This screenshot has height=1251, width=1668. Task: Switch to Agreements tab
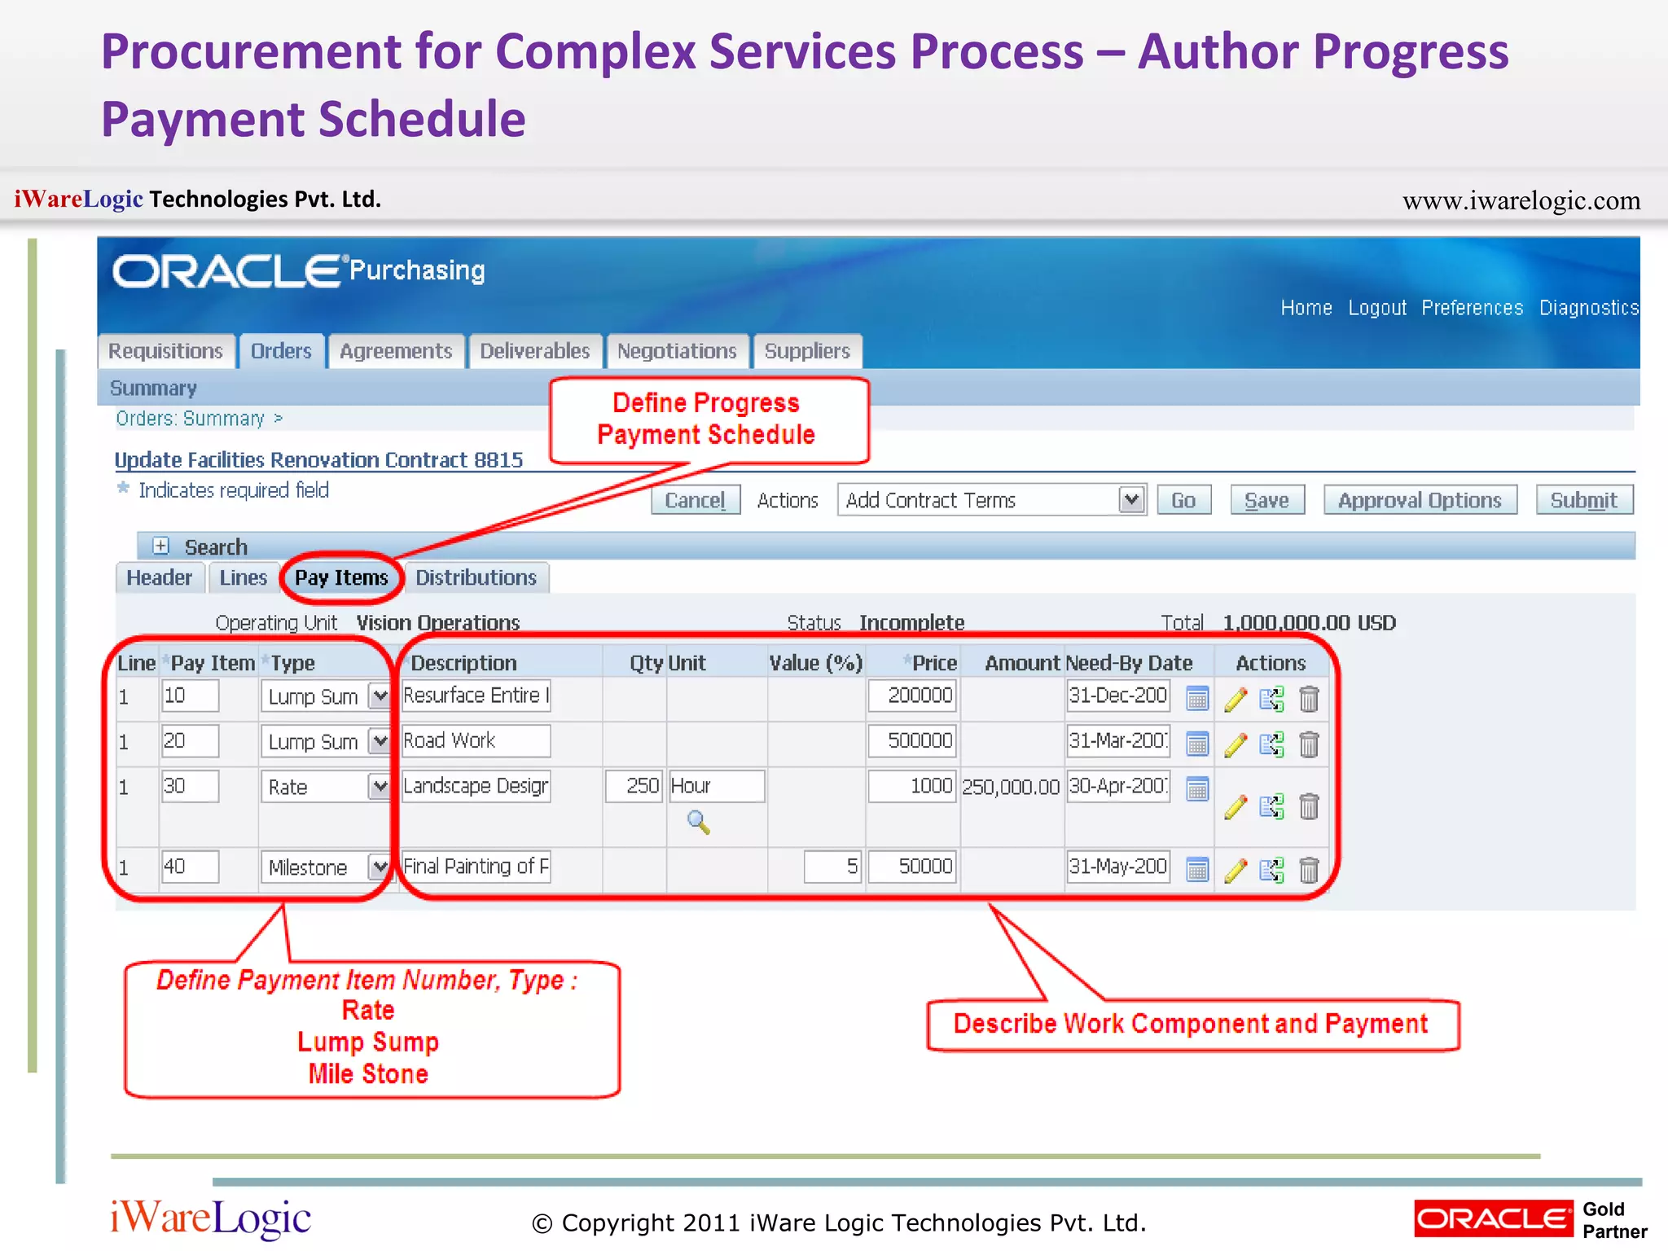(x=396, y=351)
